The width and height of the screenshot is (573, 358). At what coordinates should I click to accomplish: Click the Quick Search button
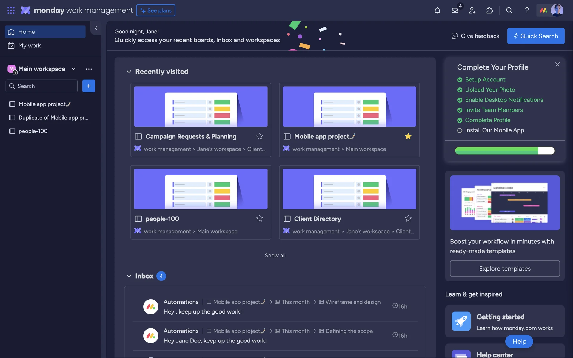(x=536, y=36)
